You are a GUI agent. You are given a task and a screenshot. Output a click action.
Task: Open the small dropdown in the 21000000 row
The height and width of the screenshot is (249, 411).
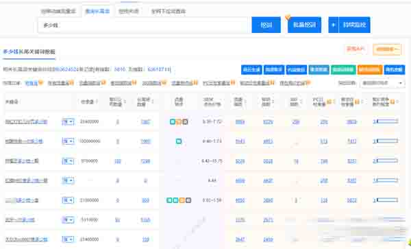point(68,200)
